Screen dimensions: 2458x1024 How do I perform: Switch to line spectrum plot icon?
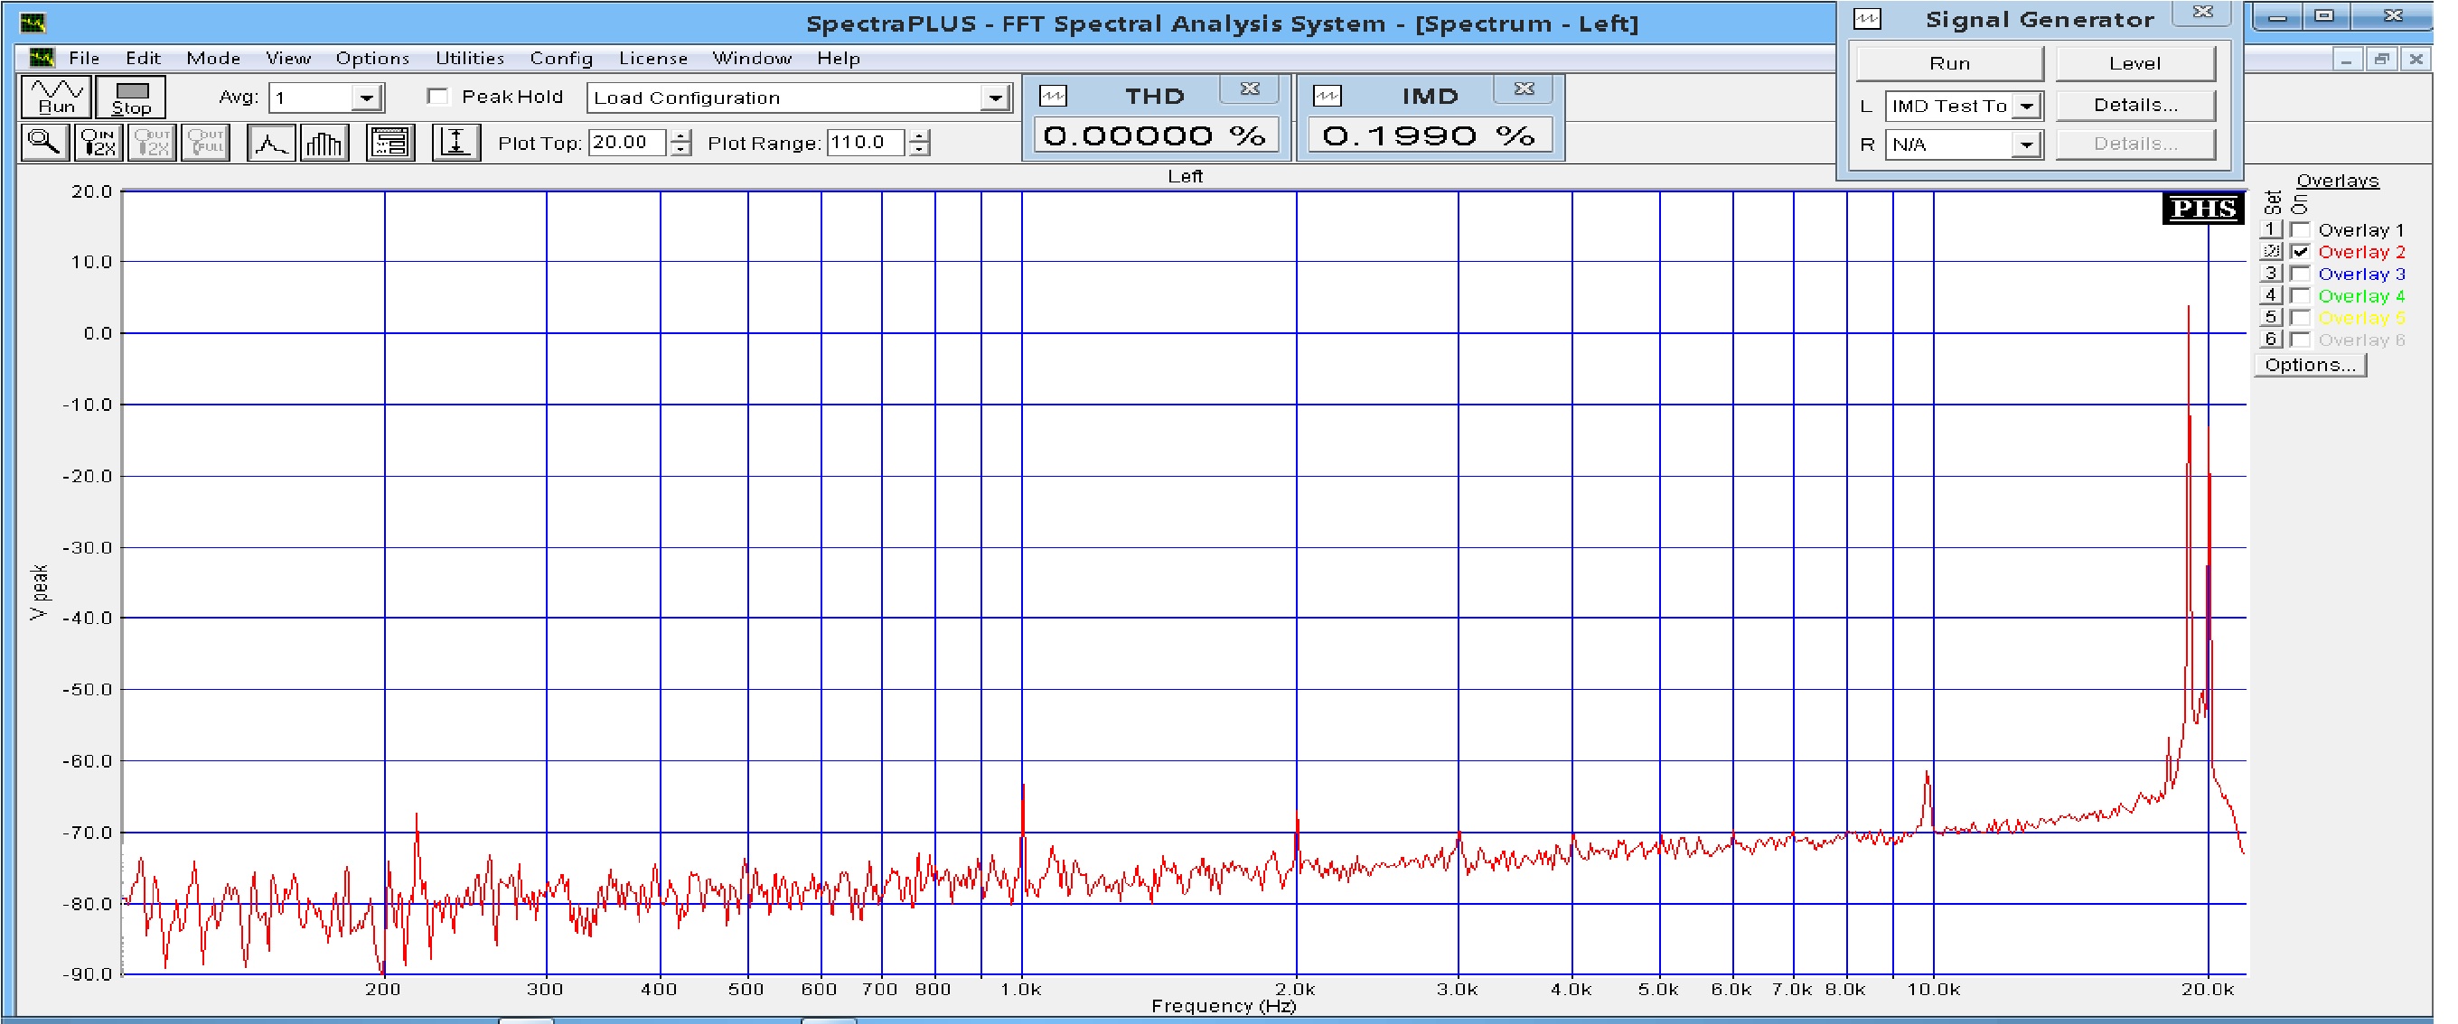[271, 143]
